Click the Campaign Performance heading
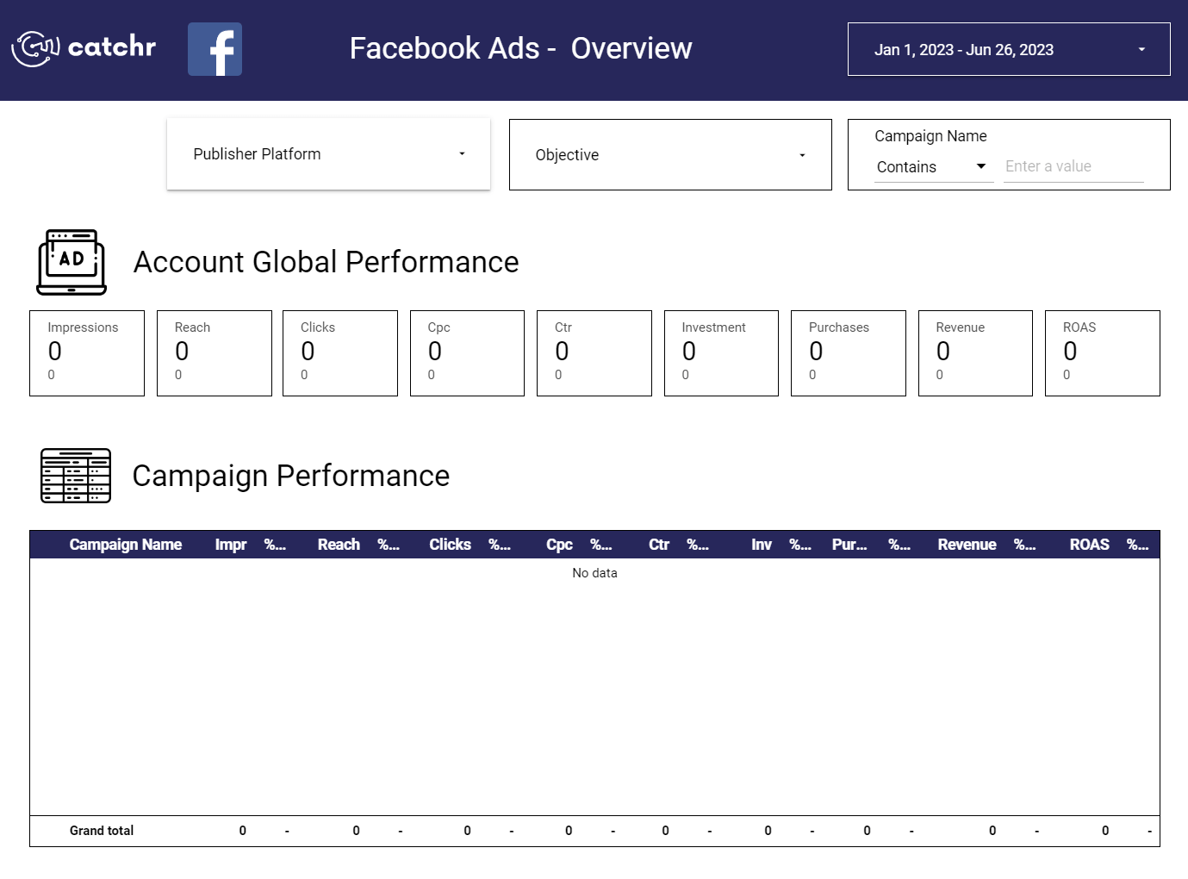 pos(291,476)
